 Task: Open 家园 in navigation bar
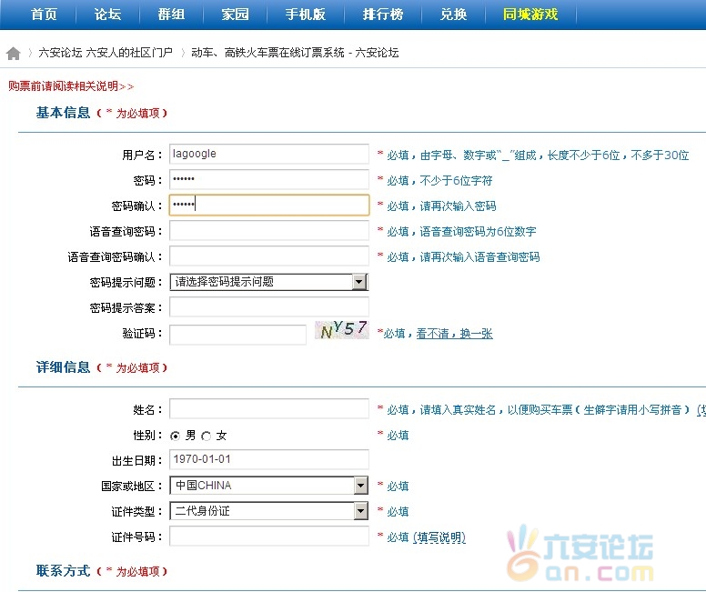point(235,15)
